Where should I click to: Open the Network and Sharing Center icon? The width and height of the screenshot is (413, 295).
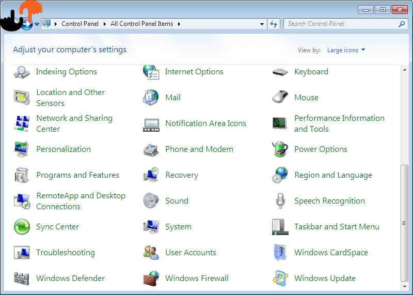[x=22, y=123]
